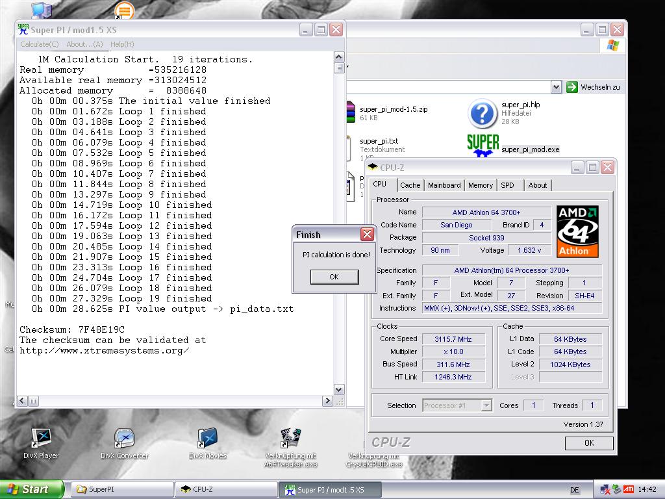The height and width of the screenshot is (499, 665).
Task: Click Super PI vertical scrollbar down arrow
Action: point(339,390)
